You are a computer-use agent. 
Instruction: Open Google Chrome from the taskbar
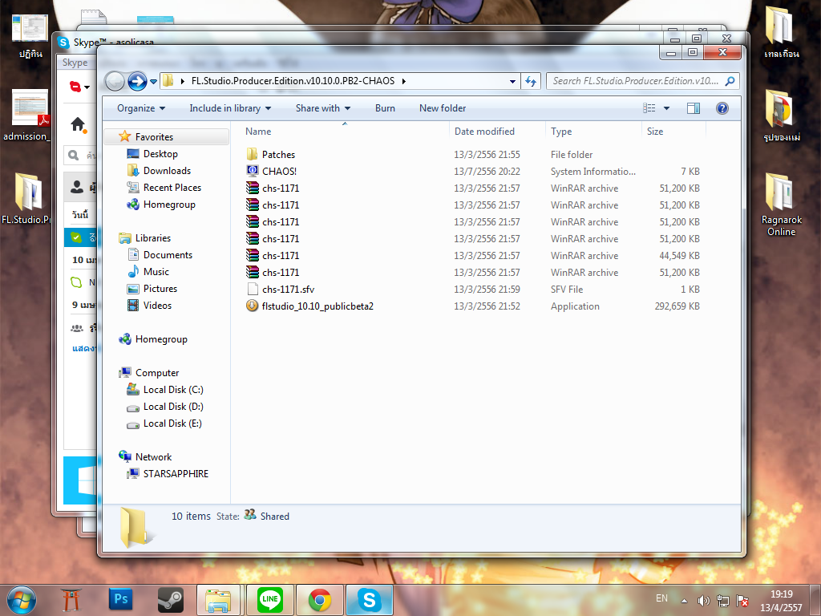(320, 600)
